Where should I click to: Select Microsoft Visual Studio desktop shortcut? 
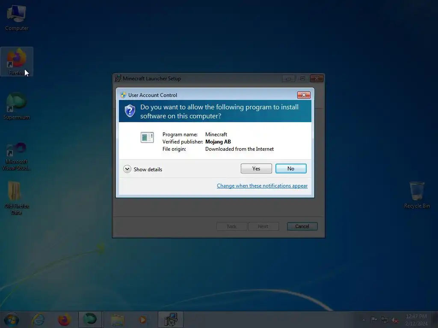coord(17,156)
